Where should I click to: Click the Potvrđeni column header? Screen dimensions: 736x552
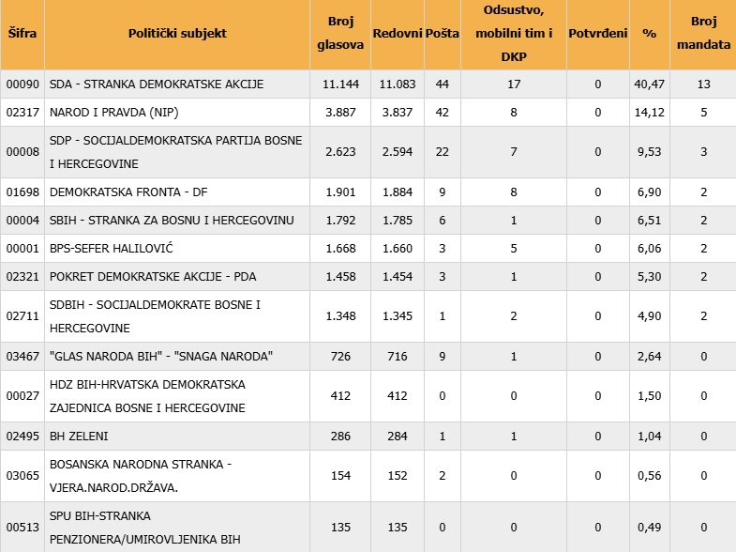click(x=597, y=34)
